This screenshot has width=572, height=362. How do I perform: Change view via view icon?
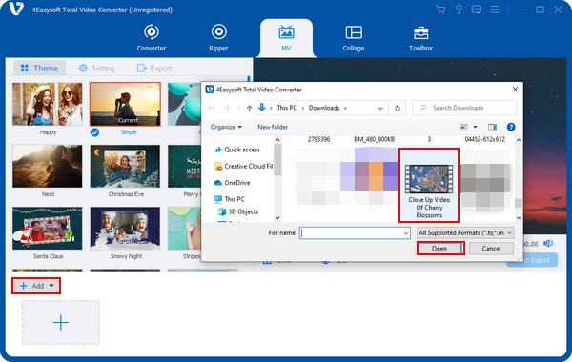[x=464, y=127]
